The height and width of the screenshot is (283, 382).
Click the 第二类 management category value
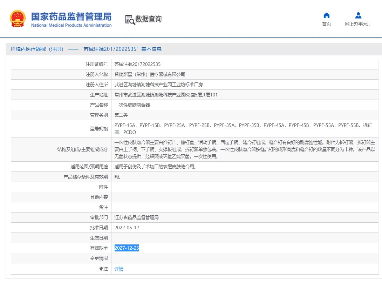coord(121,115)
